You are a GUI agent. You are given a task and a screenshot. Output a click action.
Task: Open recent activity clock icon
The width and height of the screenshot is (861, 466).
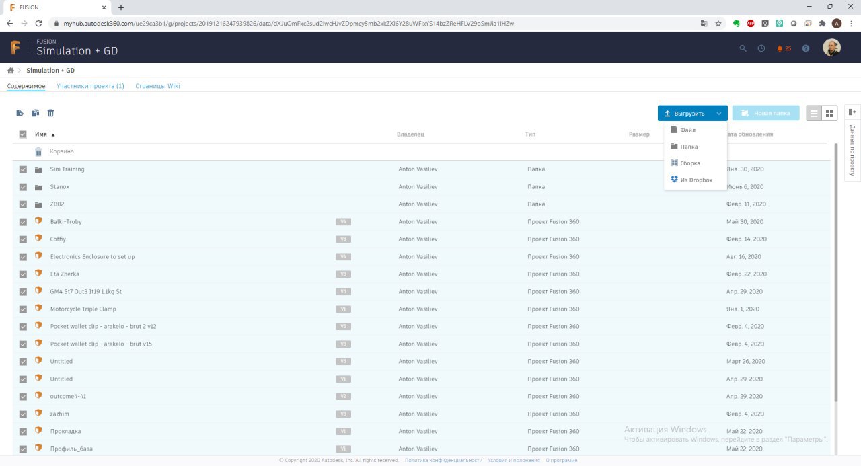pyautogui.click(x=761, y=48)
